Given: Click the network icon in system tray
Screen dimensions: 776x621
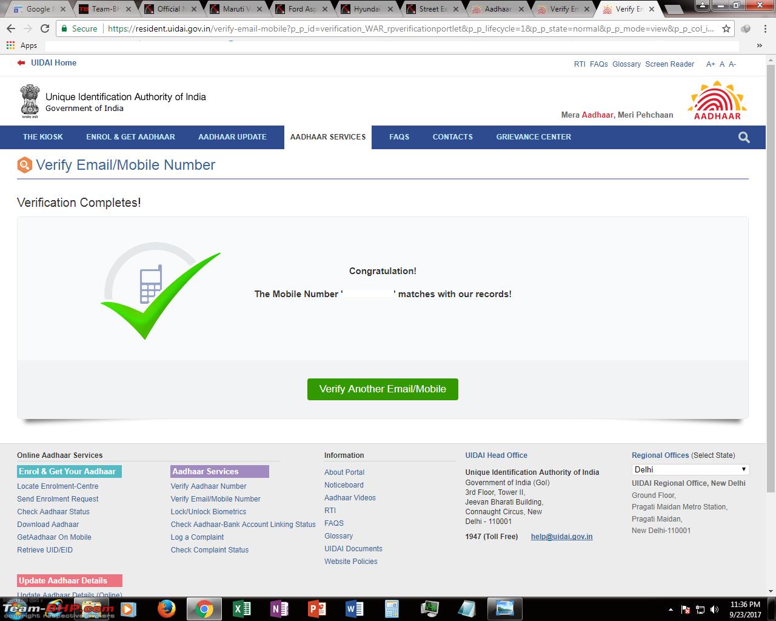Looking at the screenshot, I should click(700, 609).
